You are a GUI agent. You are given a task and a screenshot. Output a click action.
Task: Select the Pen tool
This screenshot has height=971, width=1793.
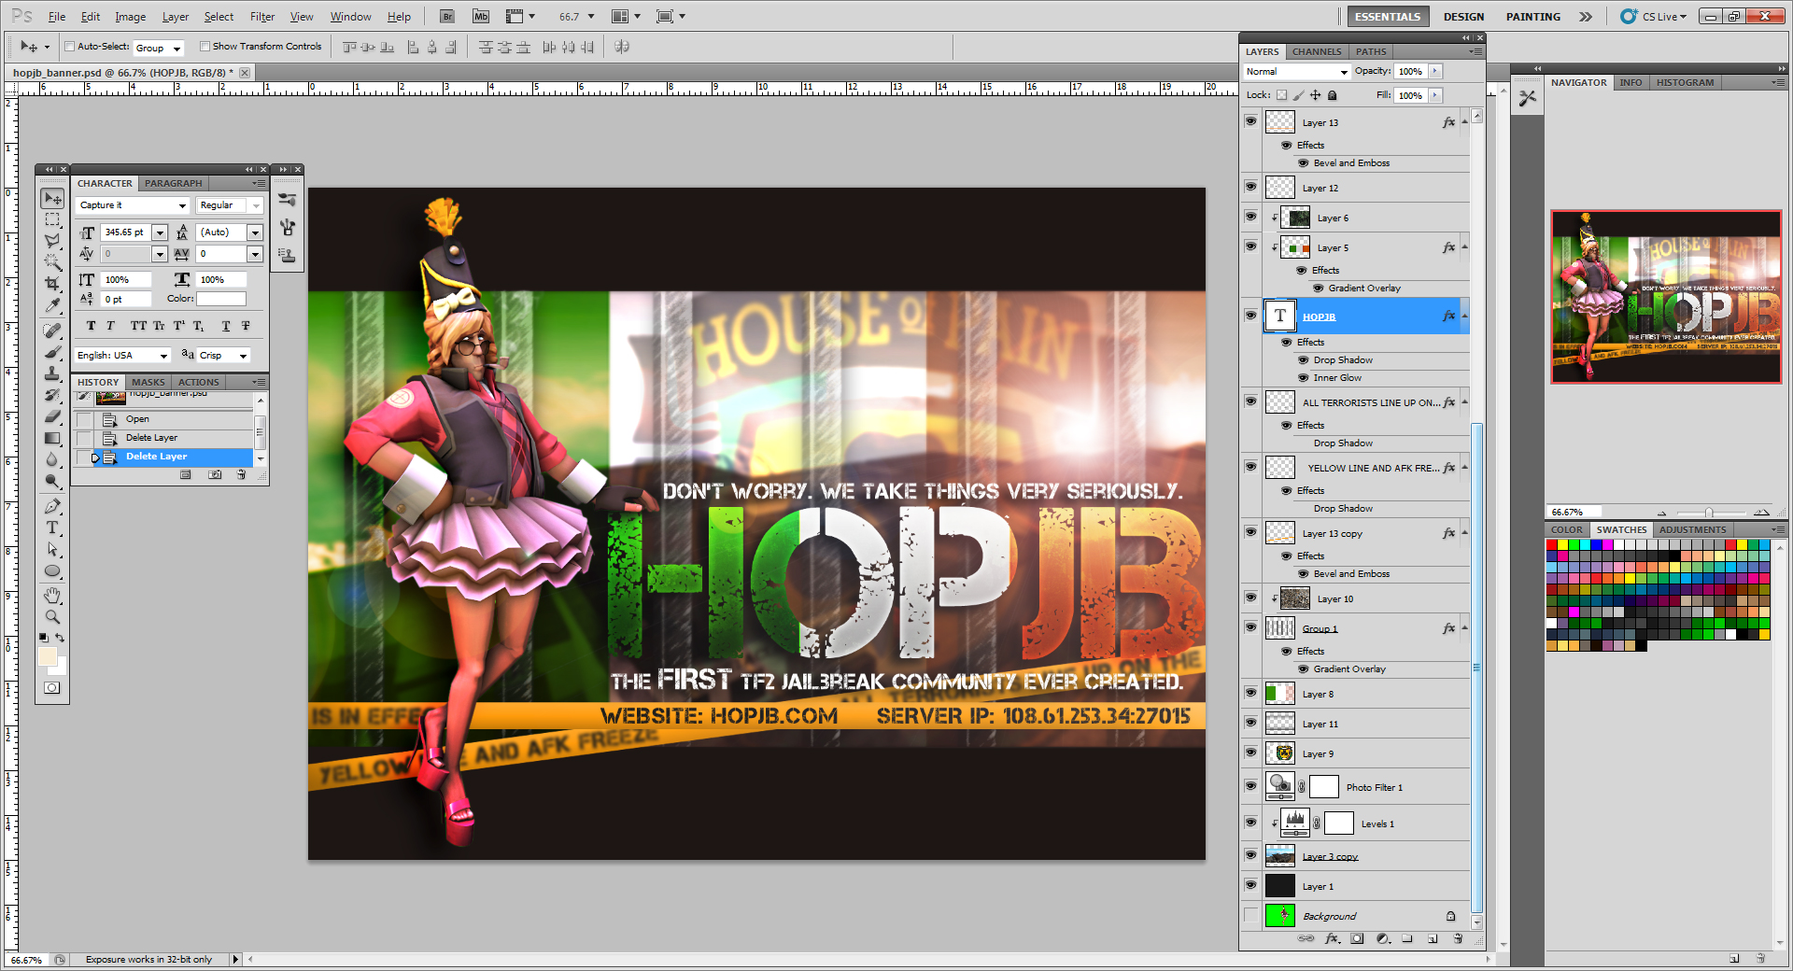[x=52, y=506]
